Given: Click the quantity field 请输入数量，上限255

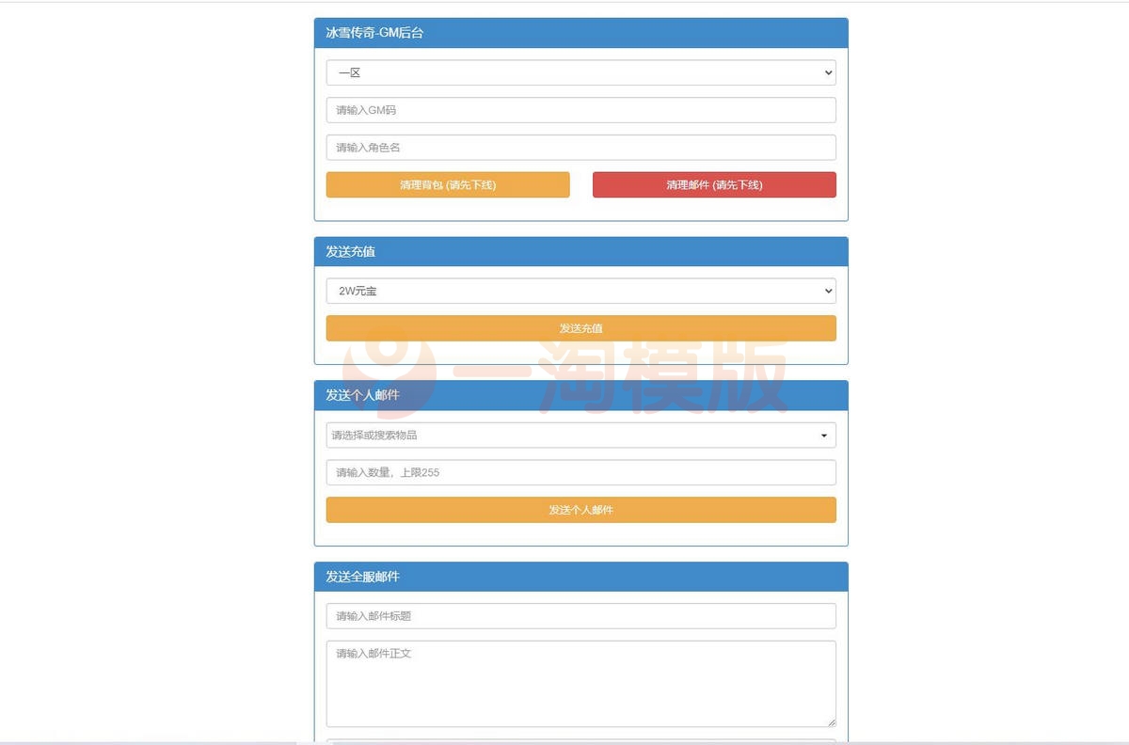Looking at the screenshot, I should (580, 472).
